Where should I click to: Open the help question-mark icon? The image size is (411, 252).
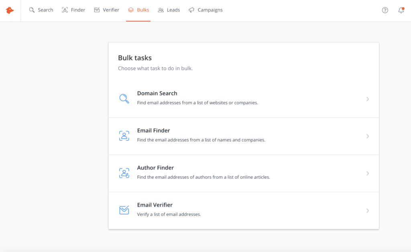coord(385,10)
